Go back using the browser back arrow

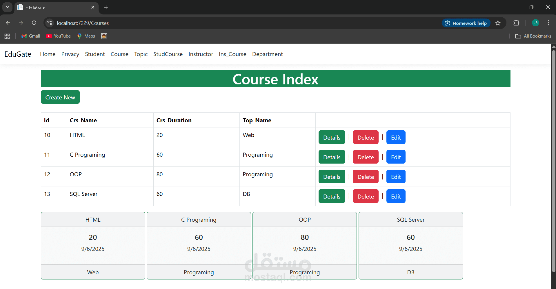click(8, 23)
